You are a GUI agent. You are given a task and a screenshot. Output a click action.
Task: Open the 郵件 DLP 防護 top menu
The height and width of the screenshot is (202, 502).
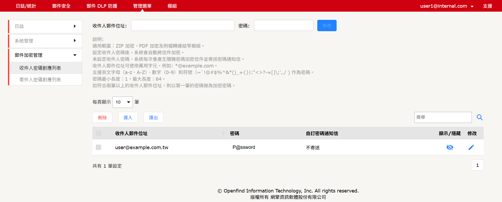pos(102,6)
